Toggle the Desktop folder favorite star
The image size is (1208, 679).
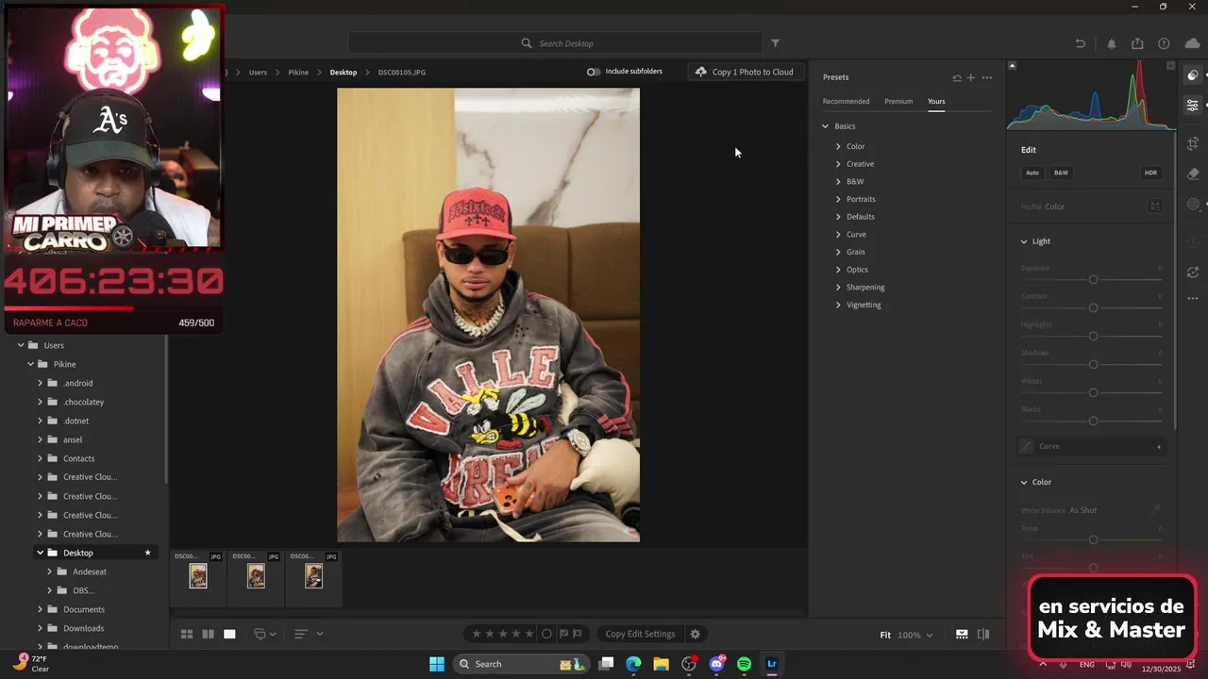coord(147,553)
